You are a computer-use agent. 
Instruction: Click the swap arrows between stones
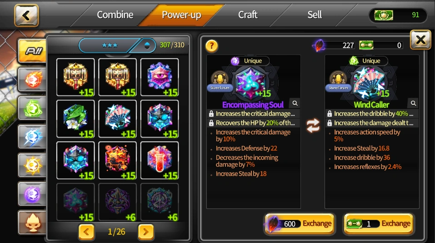pos(313,125)
